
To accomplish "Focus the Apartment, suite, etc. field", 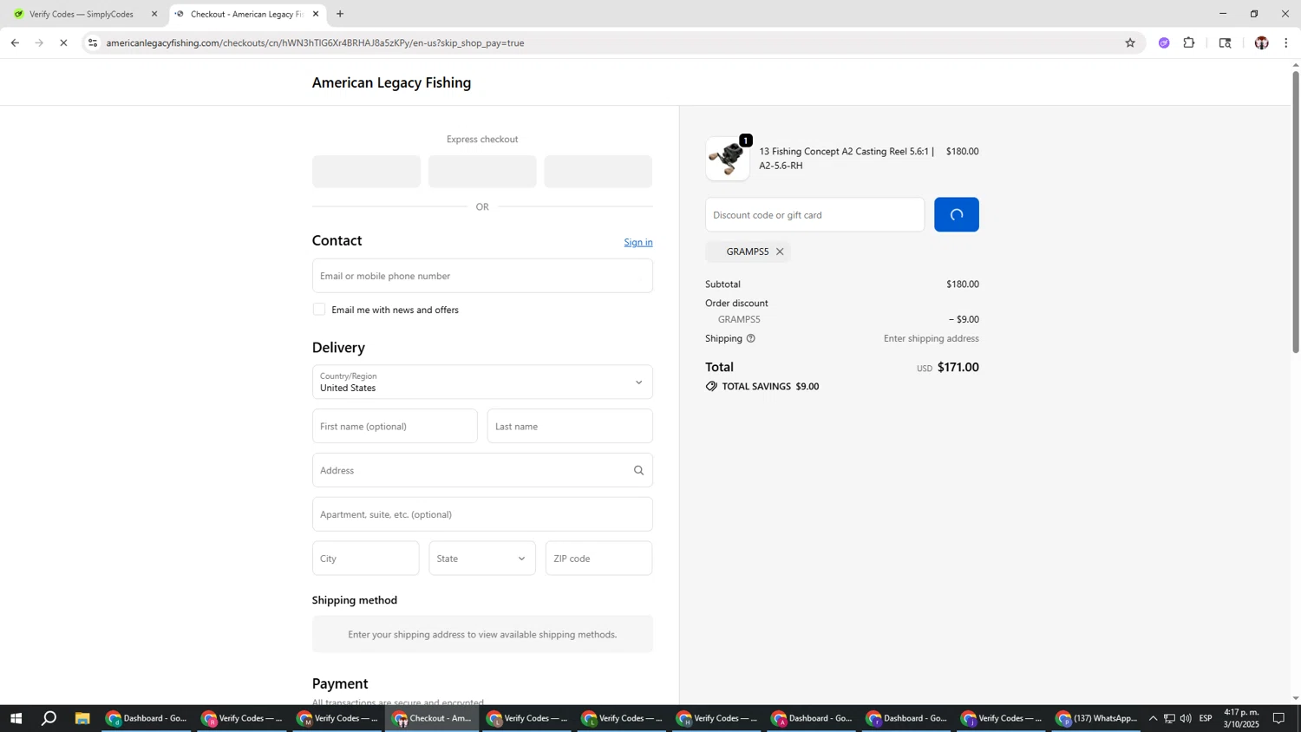I will (482, 514).
